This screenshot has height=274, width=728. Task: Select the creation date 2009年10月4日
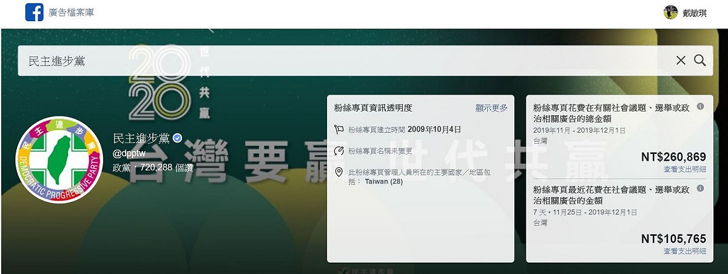point(434,129)
